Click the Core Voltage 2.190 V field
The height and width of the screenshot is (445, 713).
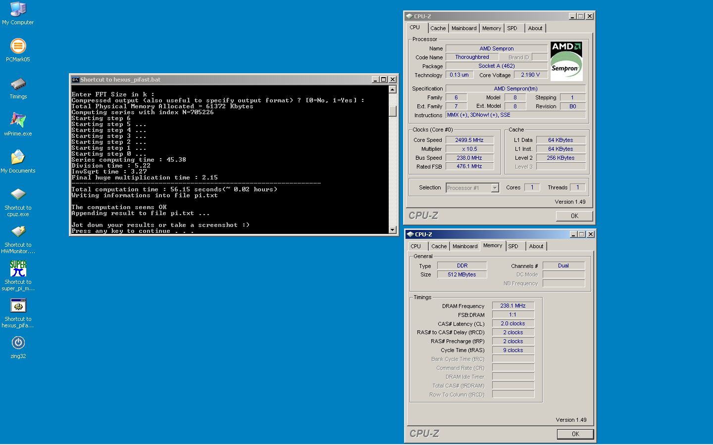point(531,75)
